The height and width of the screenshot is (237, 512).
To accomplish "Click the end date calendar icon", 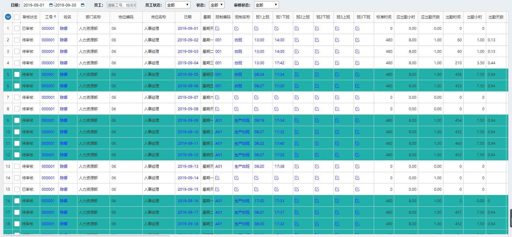I will point(83,5).
